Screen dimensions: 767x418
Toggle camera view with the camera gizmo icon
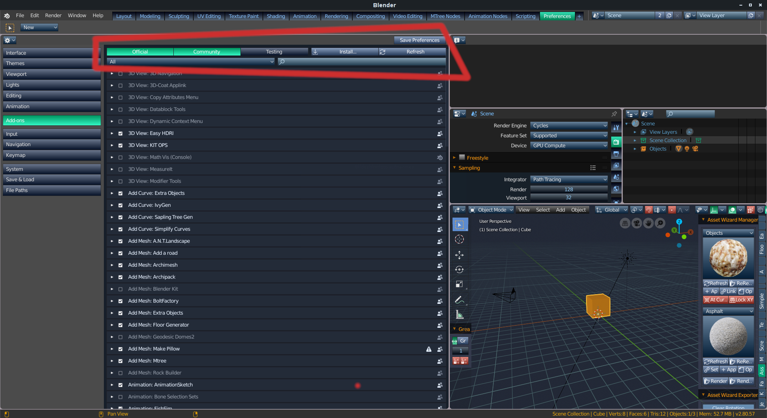coord(637,224)
